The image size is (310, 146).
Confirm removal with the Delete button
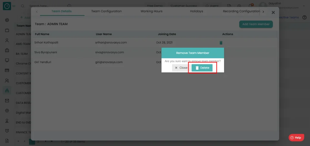(202, 68)
